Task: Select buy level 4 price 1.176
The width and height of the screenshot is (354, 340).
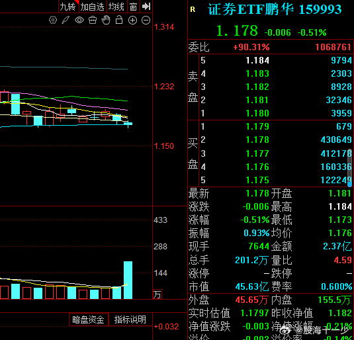Action: point(257,167)
